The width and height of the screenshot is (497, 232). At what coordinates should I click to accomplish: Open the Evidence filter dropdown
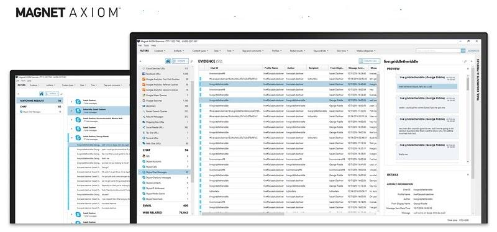click(x=160, y=51)
